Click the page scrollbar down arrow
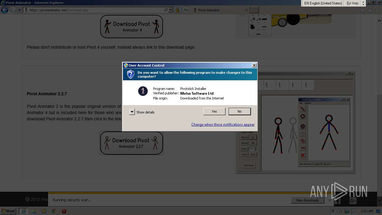Image resolution: width=382 pixels, height=215 pixels. tap(379, 200)
